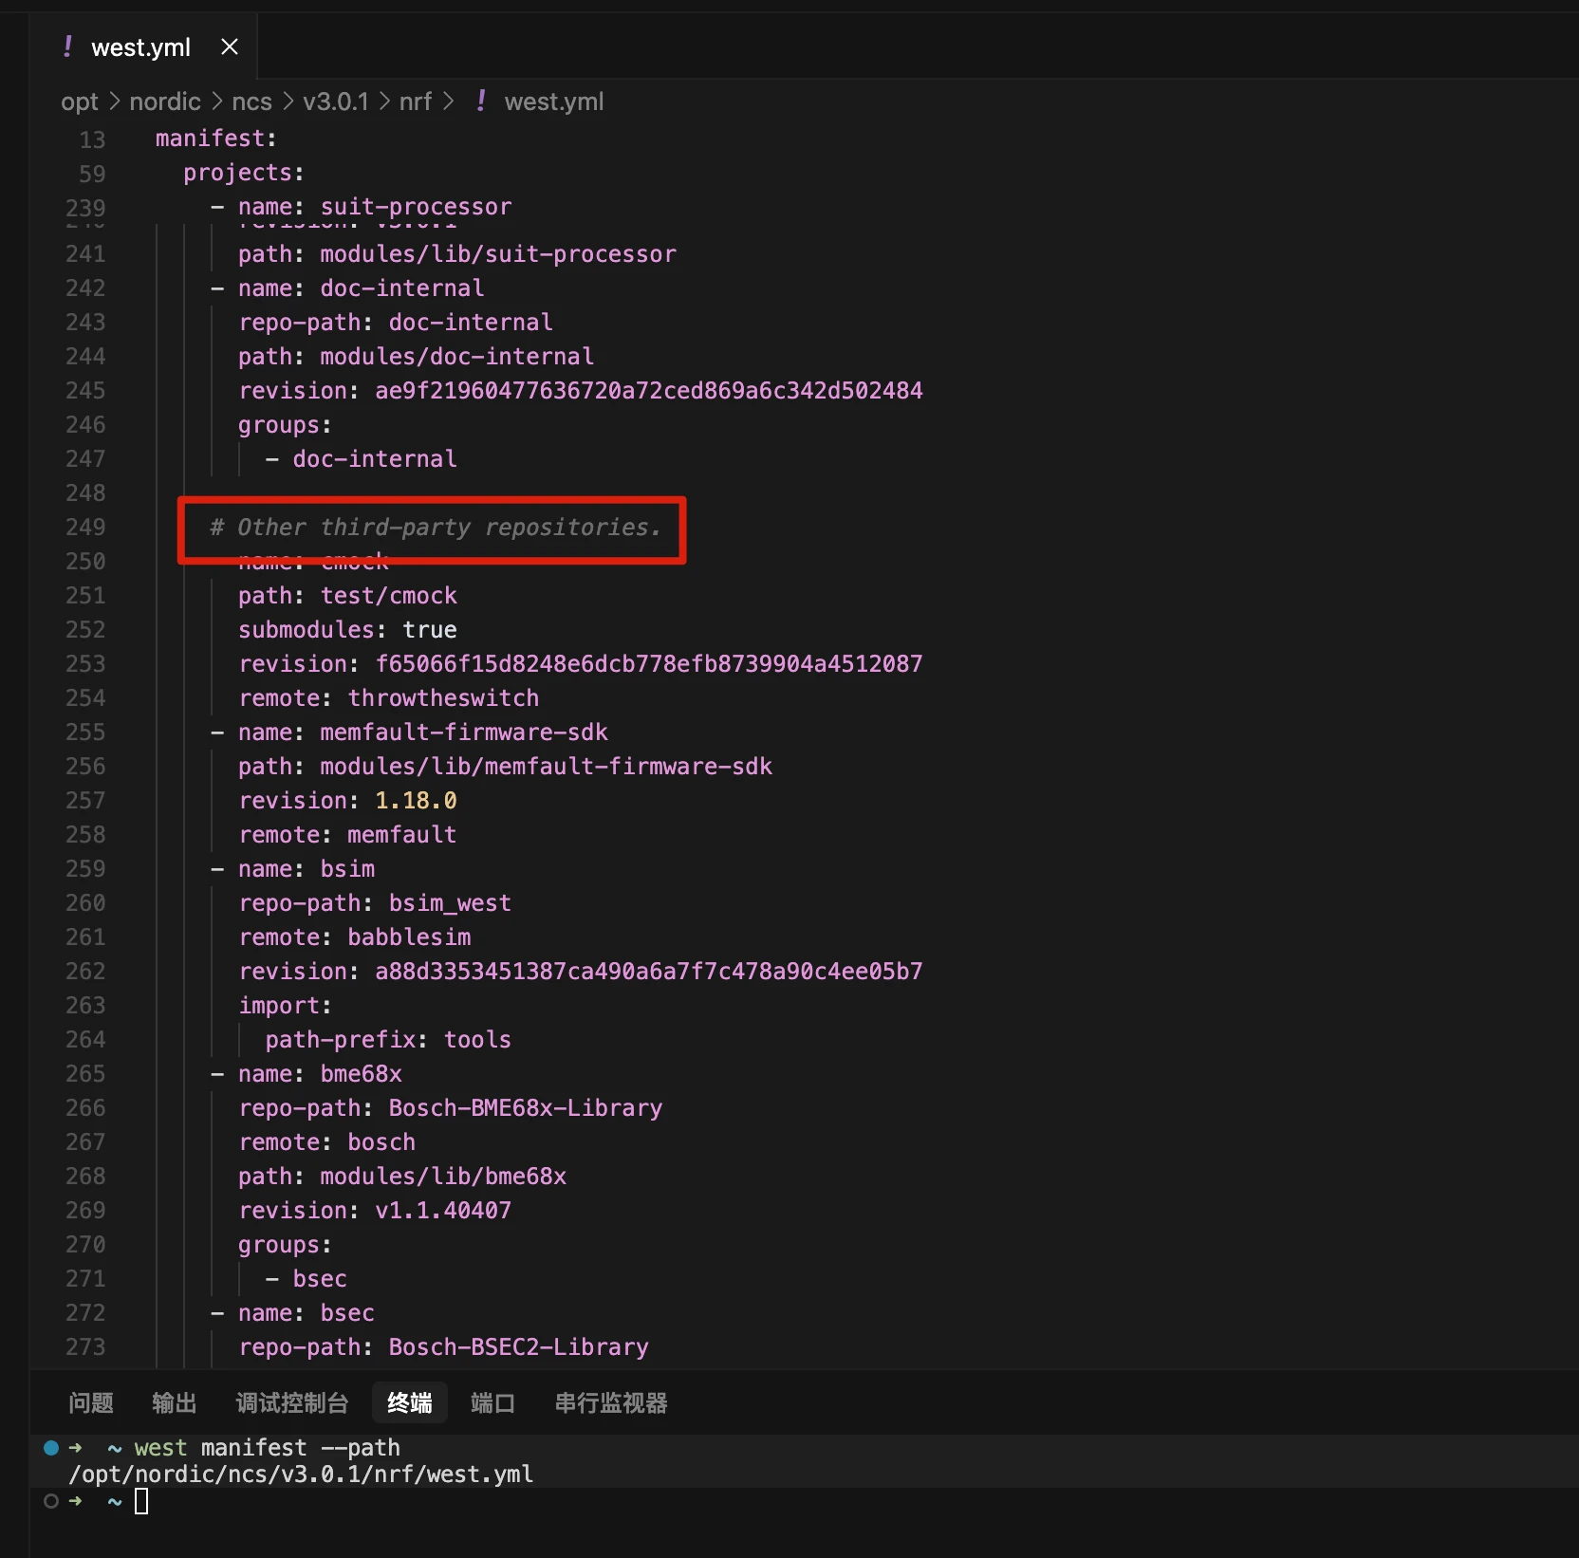Click line number 249 in the gutter
1579x1558 pixels.
85,528
